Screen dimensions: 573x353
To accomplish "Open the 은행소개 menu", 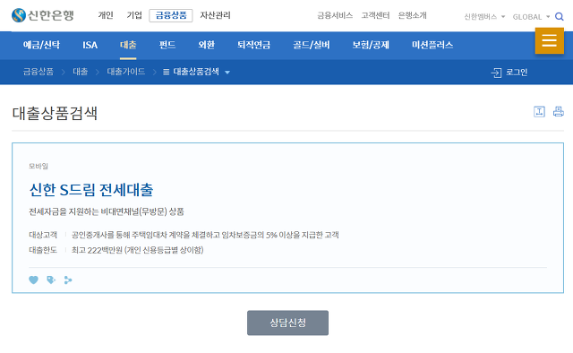I will click(x=412, y=15).
